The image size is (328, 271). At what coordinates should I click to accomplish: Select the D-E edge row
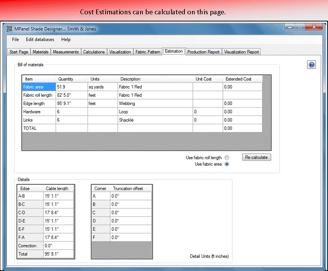[45, 221]
